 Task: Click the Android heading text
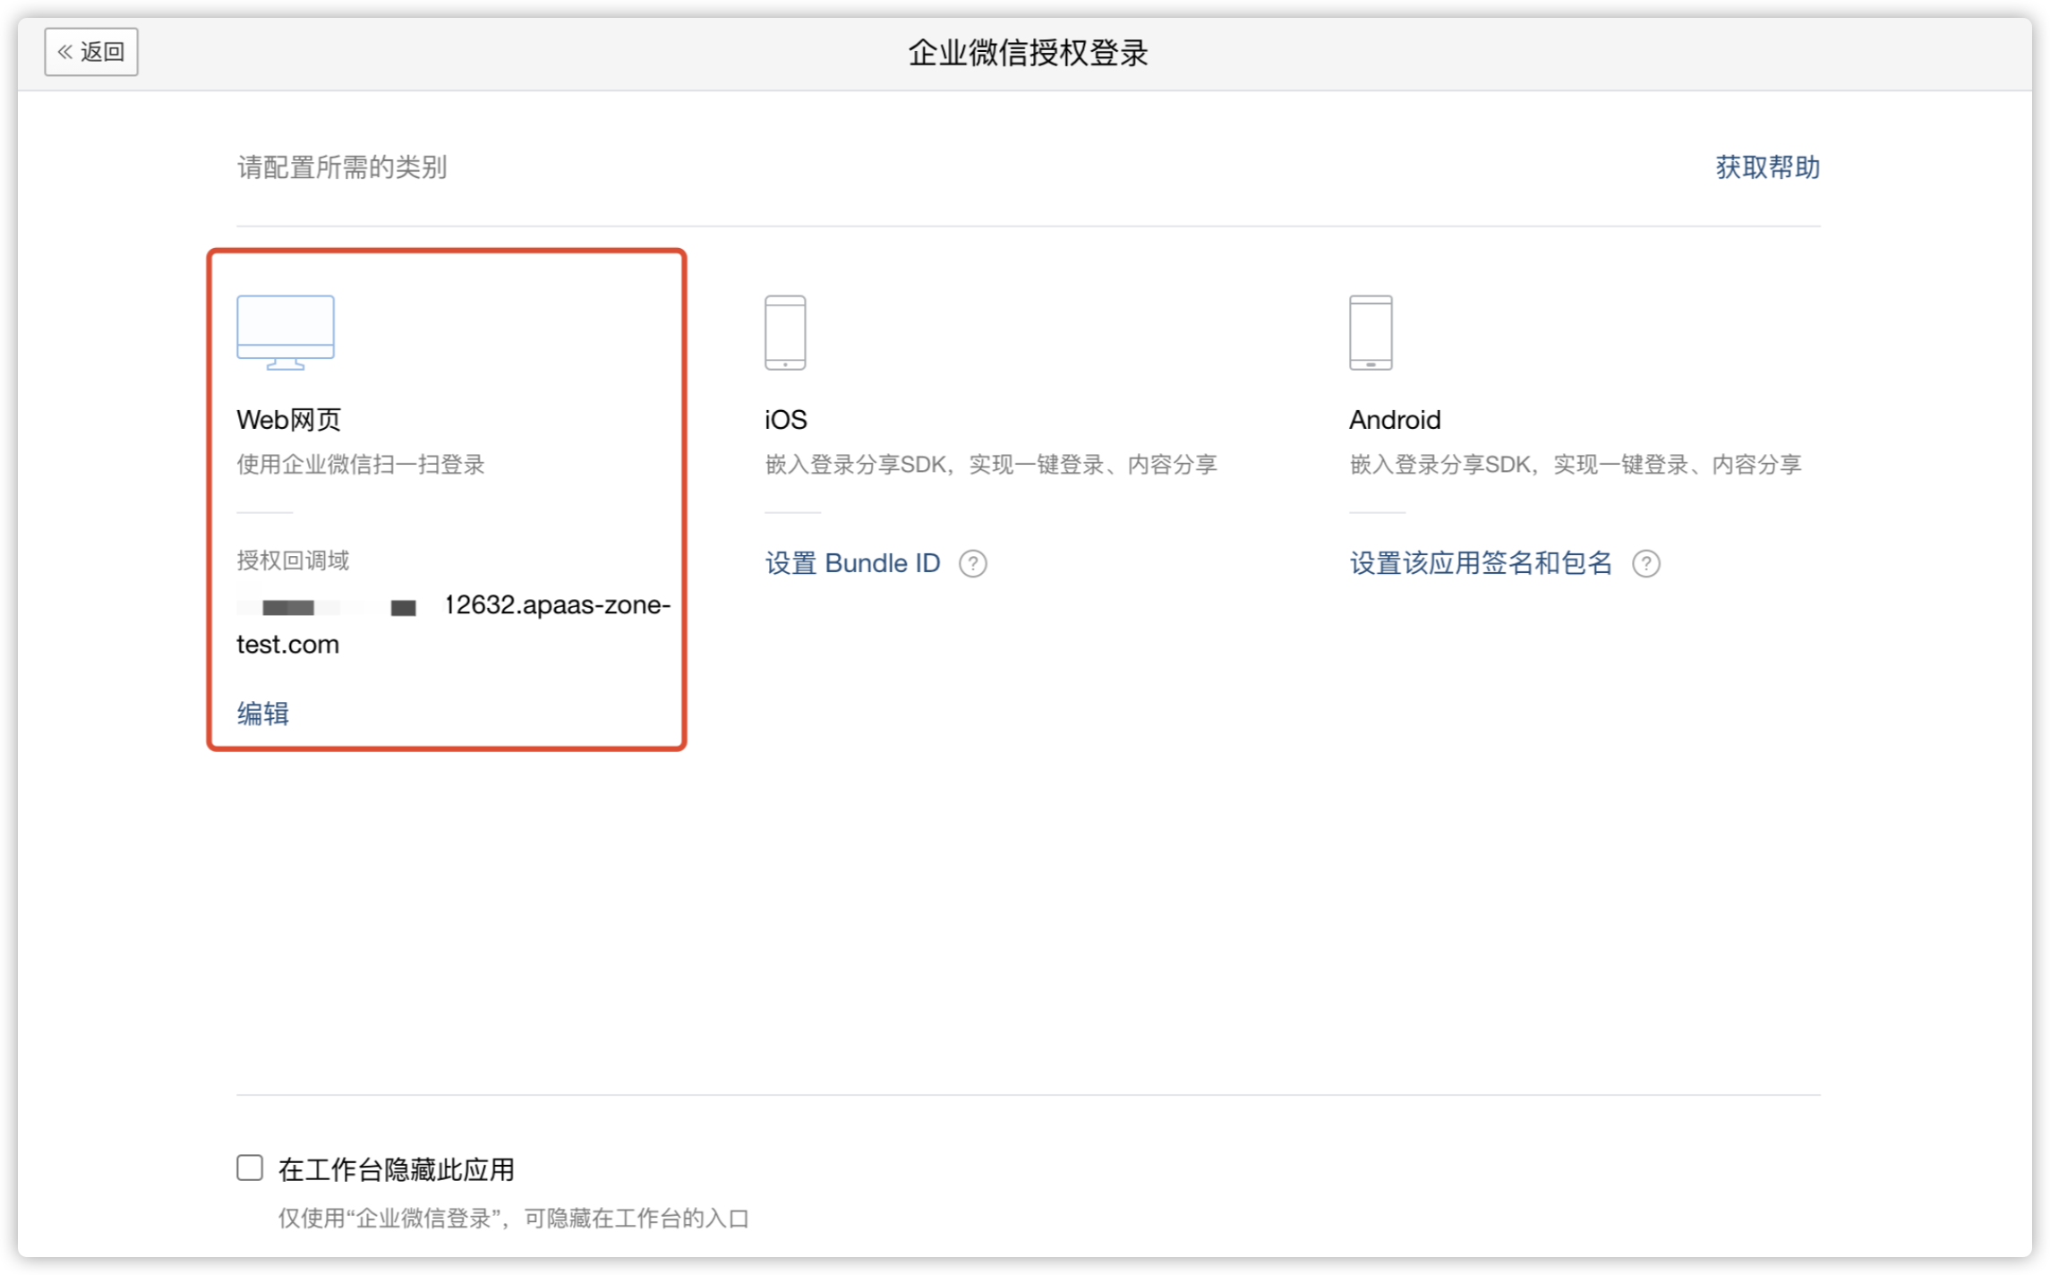[1395, 419]
